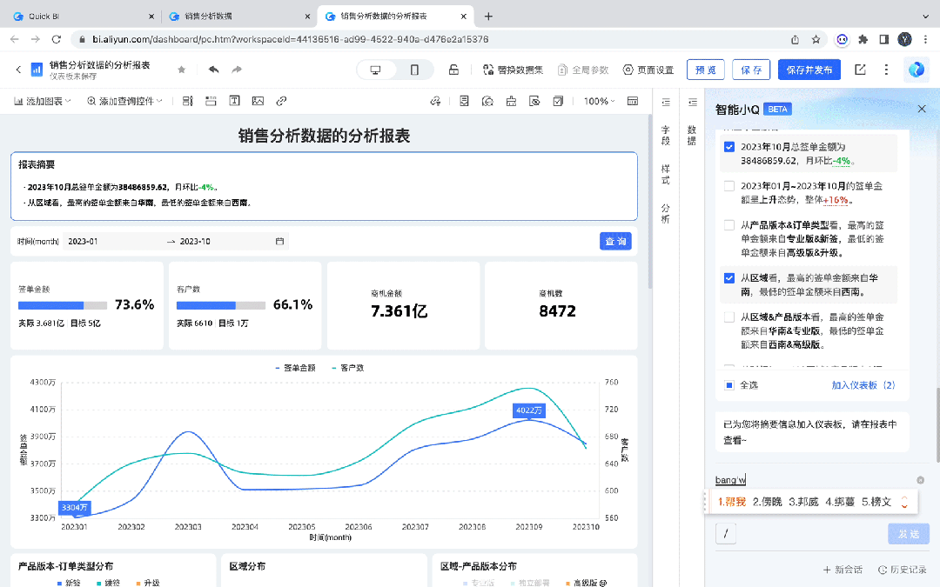Choose IME candidate 帮我
Screen dimensions: 940x587
(731, 502)
